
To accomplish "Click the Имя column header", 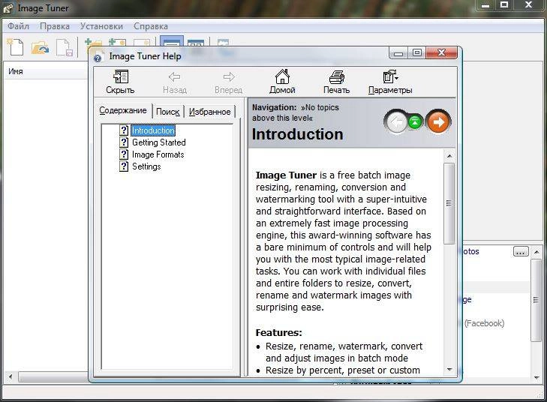I will pyautogui.click(x=45, y=71).
